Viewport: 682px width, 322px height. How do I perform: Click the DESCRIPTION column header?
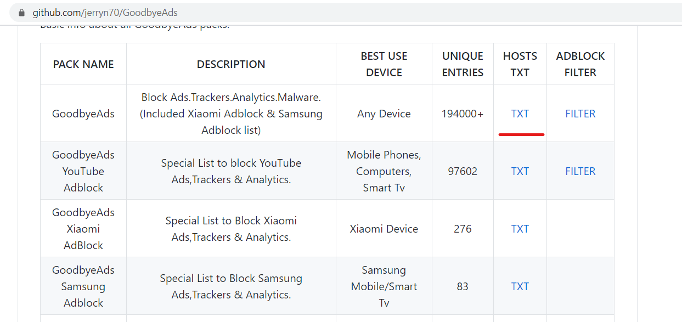pos(231,64)
